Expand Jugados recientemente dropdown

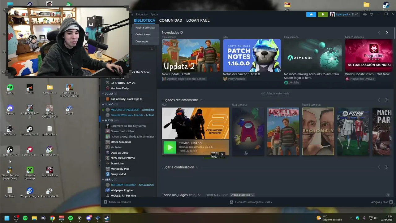[x=201, y=100]
